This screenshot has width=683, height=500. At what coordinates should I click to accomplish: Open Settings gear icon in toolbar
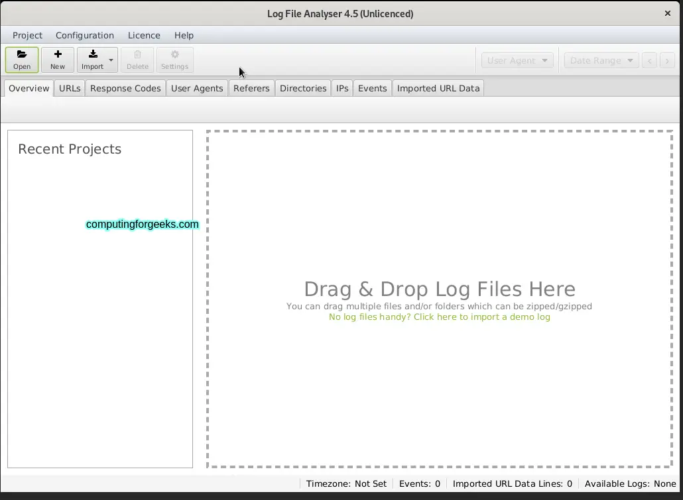[x=175, y=55]
